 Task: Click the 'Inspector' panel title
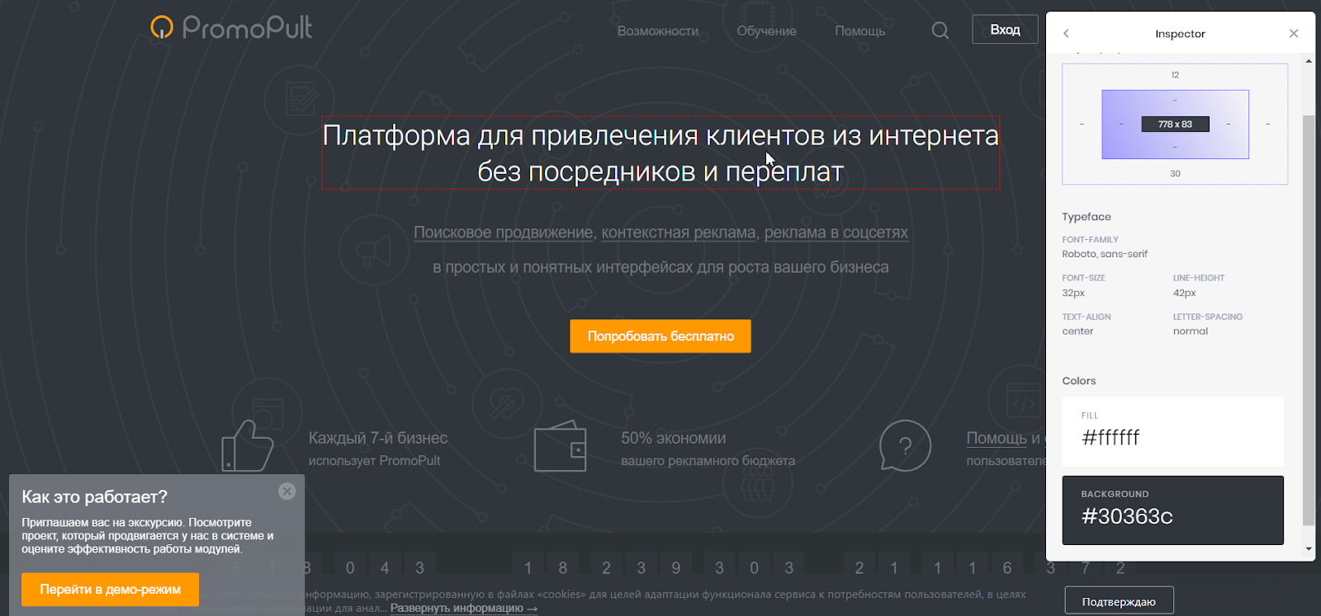pos(1180,34)
